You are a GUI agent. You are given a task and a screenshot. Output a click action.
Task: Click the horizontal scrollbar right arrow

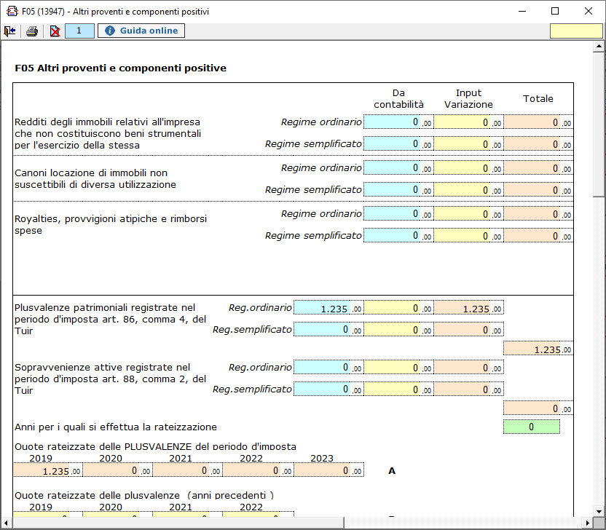[588, 523]
